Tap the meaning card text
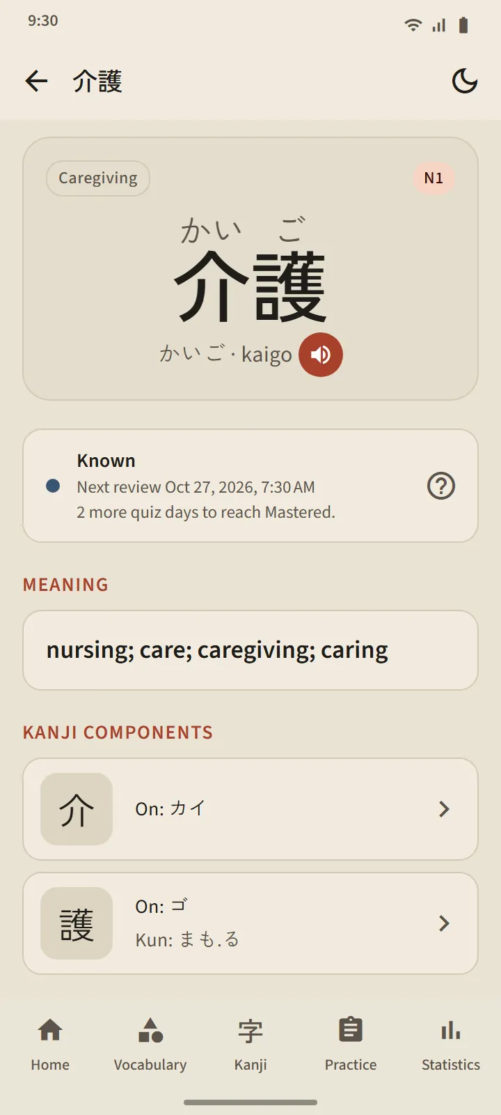Viewport: 501px width, 1115px height. [x=217, y=650]
